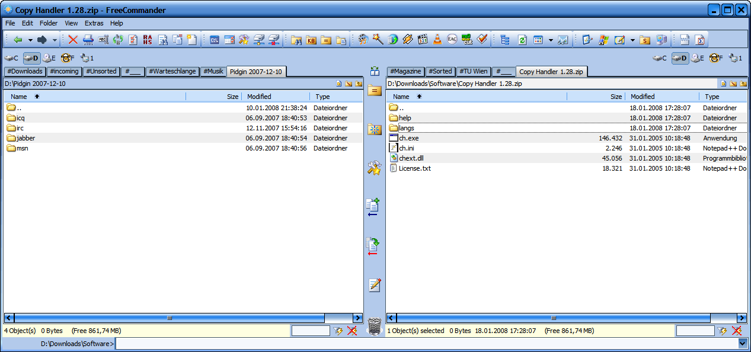Viewport: 751px width, 352px height.
Task: Sort the right panel by Size column
Action: 596,96
